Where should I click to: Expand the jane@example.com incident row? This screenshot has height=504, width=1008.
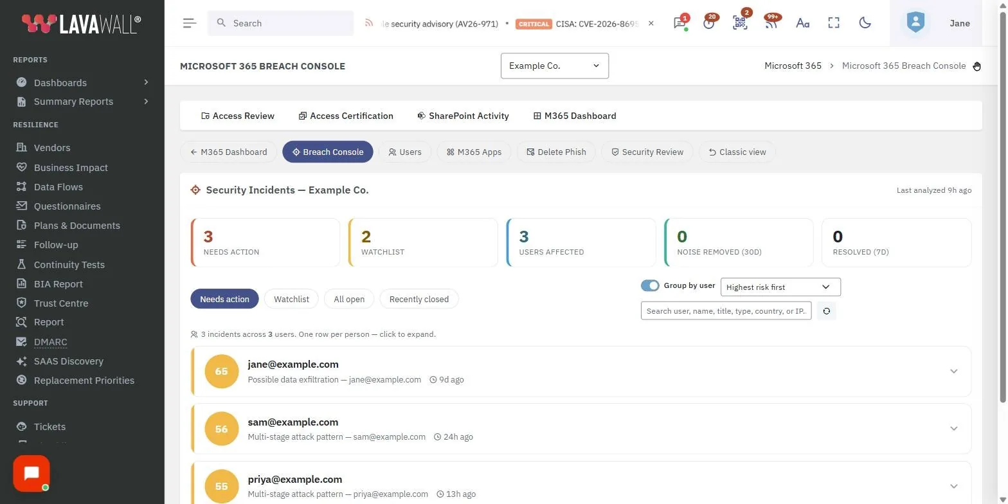pyautogui.click(x=581, y=372)
